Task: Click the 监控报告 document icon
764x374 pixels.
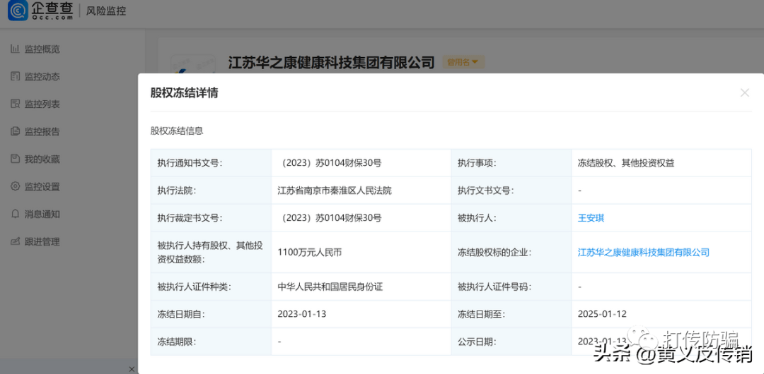Action: tap(15, 132)
